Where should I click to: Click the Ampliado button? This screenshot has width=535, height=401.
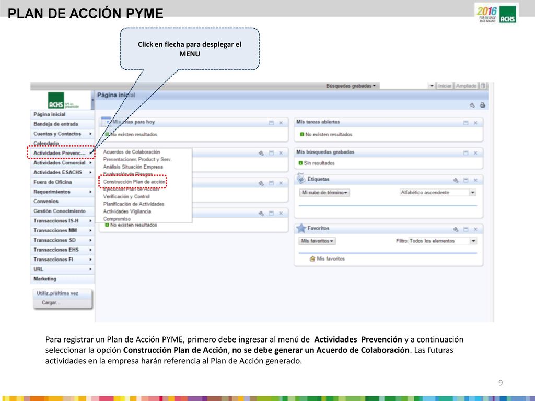click(466, 86)
